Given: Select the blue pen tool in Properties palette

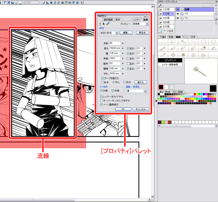Looking at the screenshot, I should pyautogui.click(x=108, y=24).
